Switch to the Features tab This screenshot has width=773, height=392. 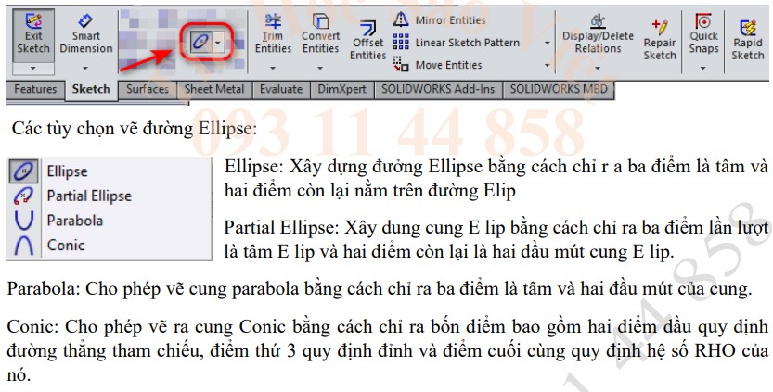pyautogui.click(x=35, y=90)
